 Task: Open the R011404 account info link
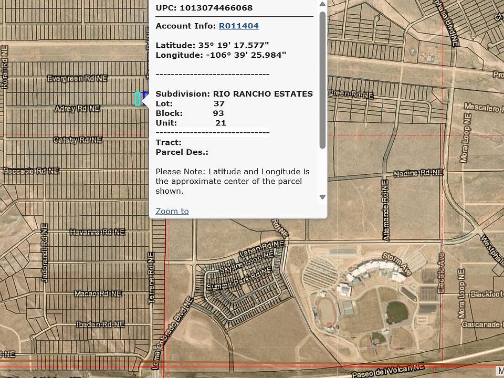point(238,26)
